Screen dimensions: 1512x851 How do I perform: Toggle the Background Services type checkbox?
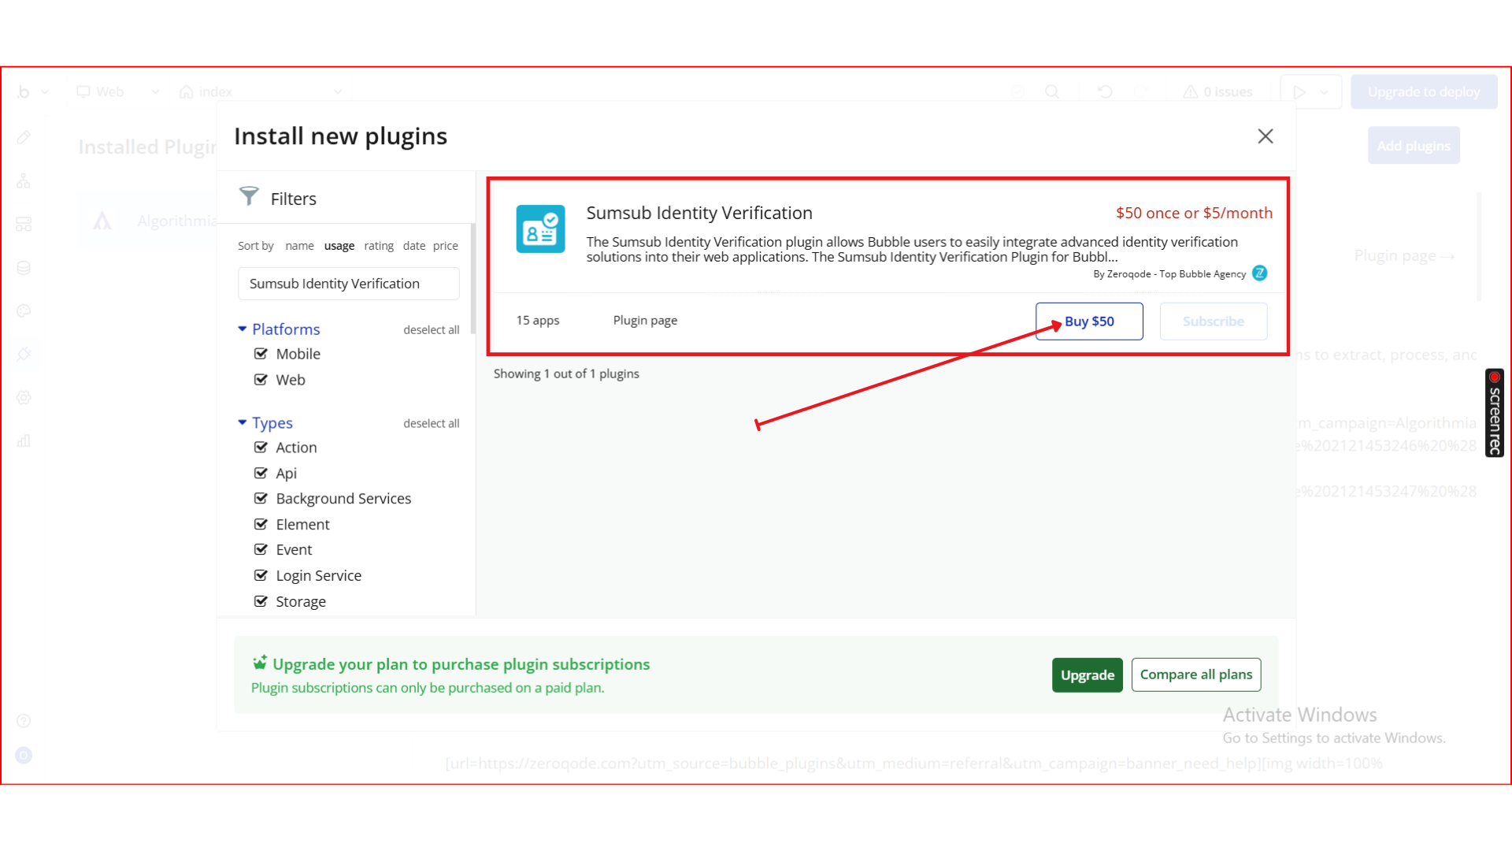click(x=261, y=499)
